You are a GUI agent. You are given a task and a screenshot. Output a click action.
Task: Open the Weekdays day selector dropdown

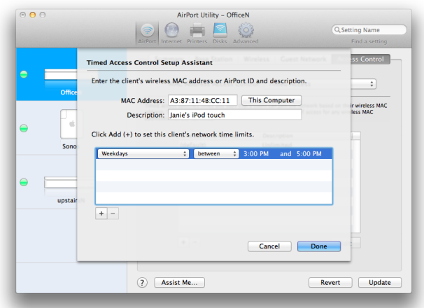143,154
